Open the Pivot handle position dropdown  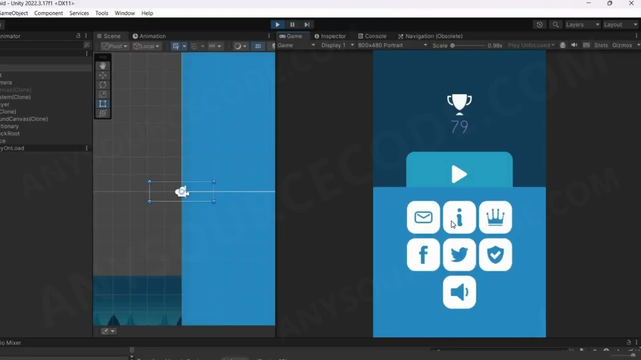tap(115, 46)
